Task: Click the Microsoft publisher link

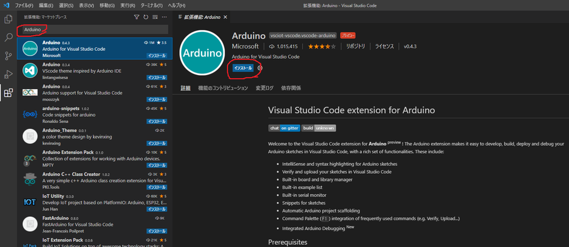Action: [245, 47]
